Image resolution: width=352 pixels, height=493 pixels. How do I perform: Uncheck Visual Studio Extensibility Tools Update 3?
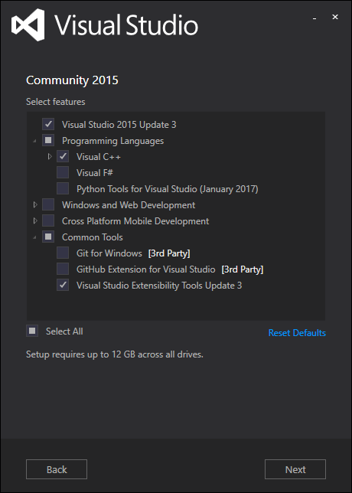tap(63, 285)
